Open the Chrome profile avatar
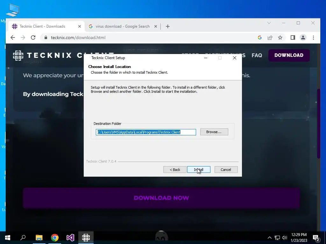326x244 pixels. tap(303, 37)
